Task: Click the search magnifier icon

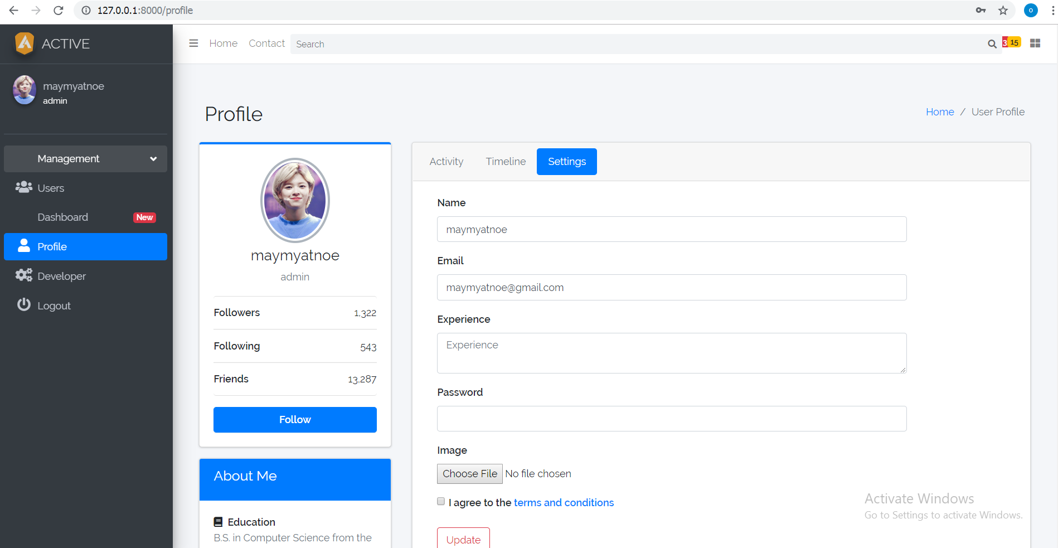Action: [992, 44]
